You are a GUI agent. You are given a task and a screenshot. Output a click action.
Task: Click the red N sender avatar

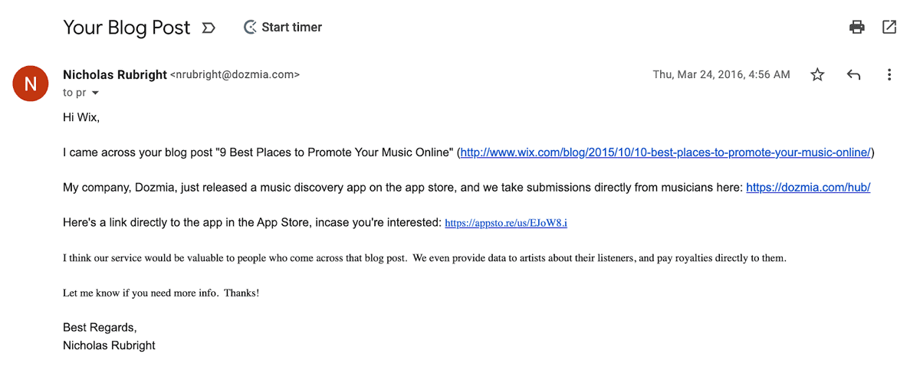(31, 83)
